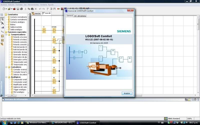200x125 pixels.
Task: Click the LOGO!Soft Comfort taskbar button
Action: pos(87,123)
